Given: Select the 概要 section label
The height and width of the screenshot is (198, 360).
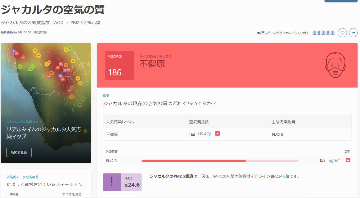Looking at the screenshot, I should click(106, 96).
